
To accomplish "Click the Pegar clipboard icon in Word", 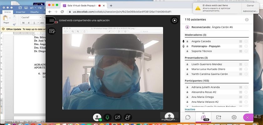I will [6, 18].
